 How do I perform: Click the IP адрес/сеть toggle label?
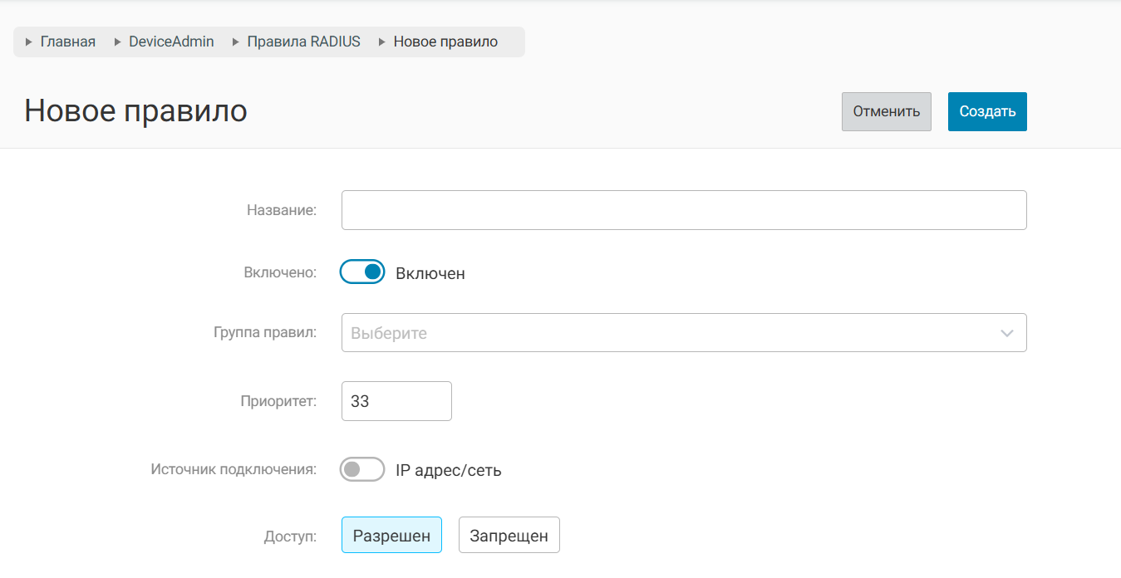pyautogui.click(x=448, y=470)
